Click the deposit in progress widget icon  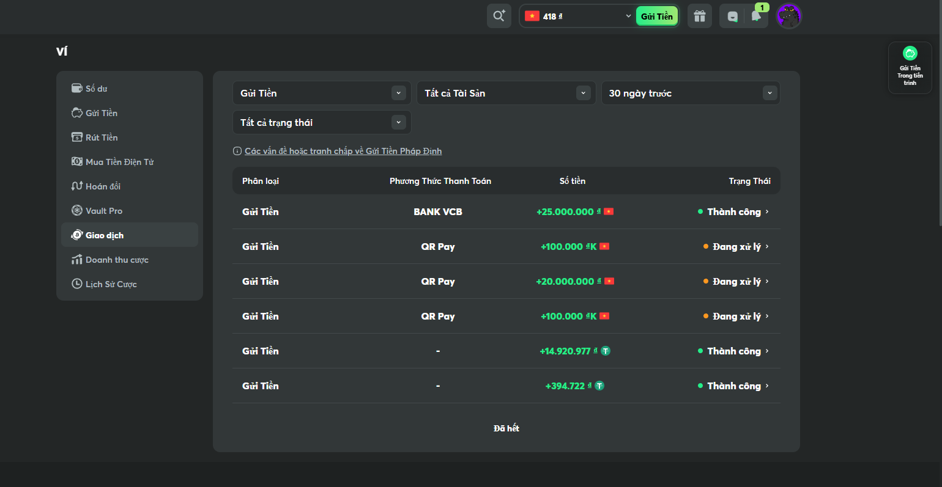[x=910, y=54]
